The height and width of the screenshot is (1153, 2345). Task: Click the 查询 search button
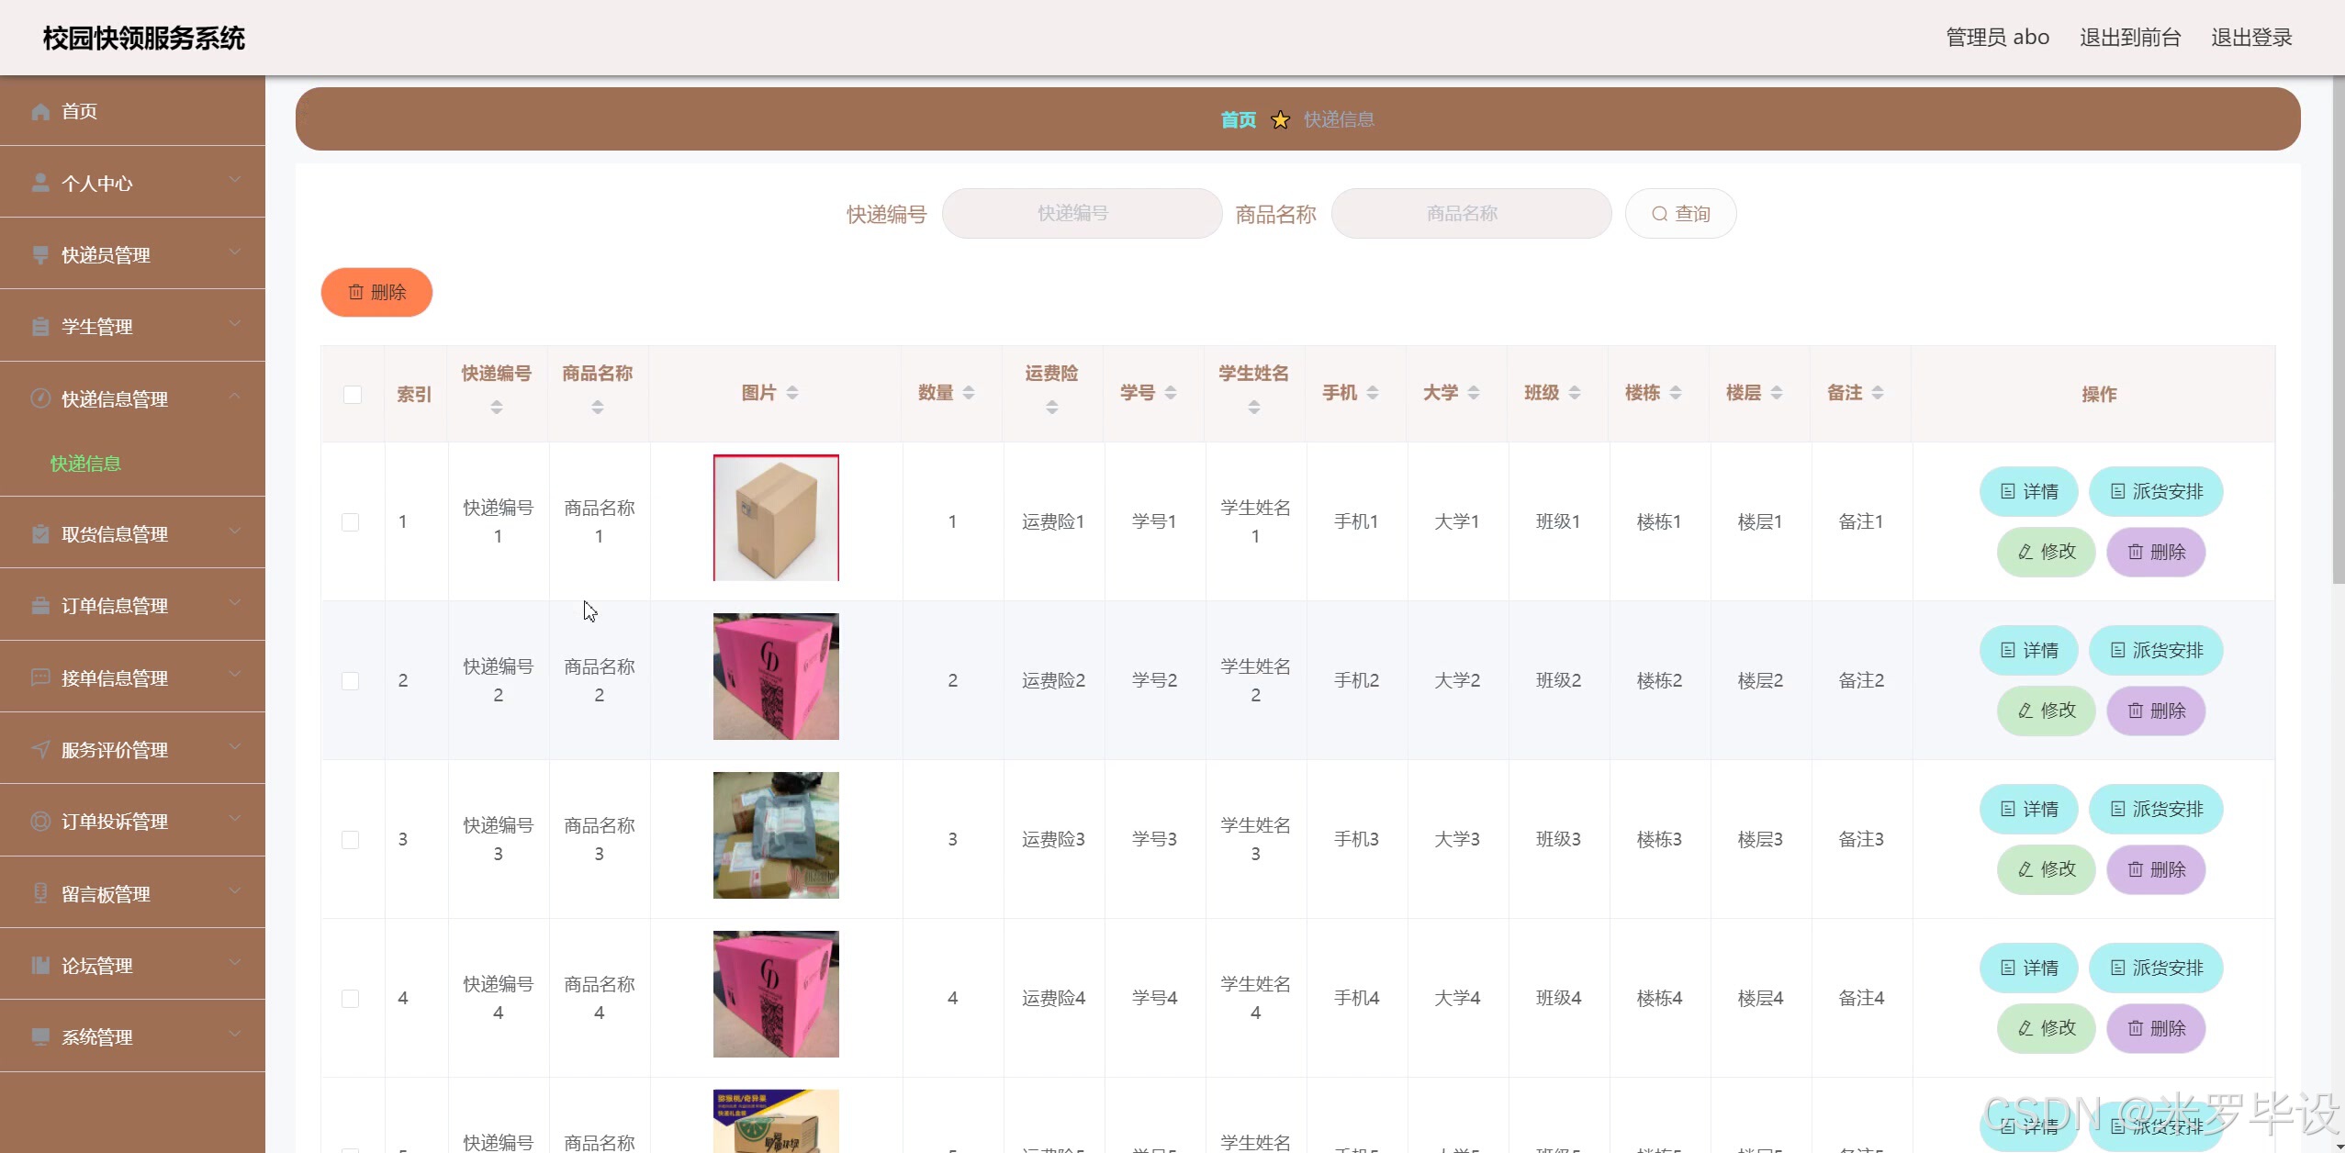(1680, 214)
